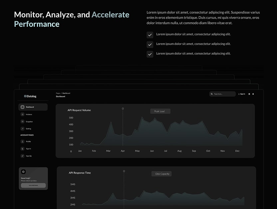Viewport: 277px width, 209px height.
Task: Click the user icon beside header Sign In
Action: point(239,94)
